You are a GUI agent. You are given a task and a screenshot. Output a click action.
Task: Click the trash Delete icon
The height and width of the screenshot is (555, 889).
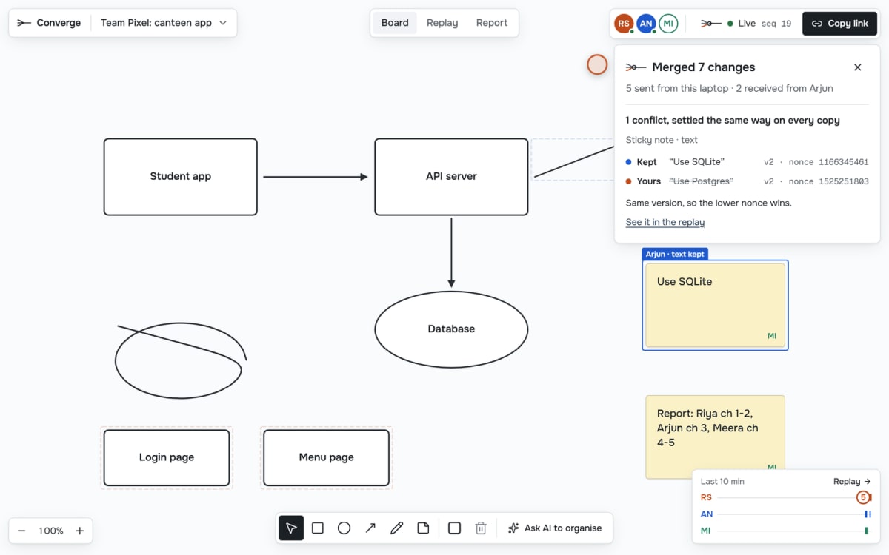coord(481,528)
